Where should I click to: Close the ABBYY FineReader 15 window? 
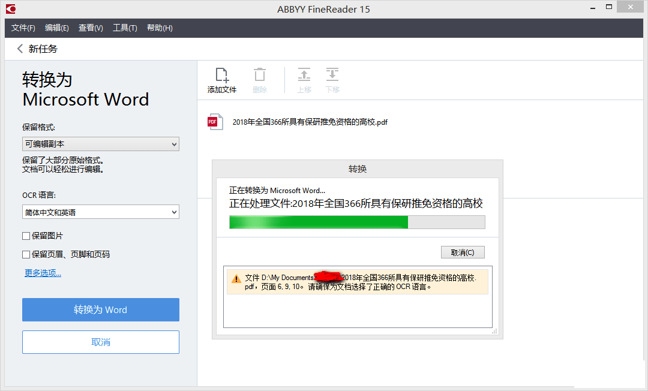pos(630,7)
